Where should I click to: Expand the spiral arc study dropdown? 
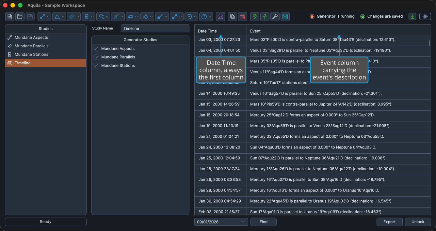[191, 17]
